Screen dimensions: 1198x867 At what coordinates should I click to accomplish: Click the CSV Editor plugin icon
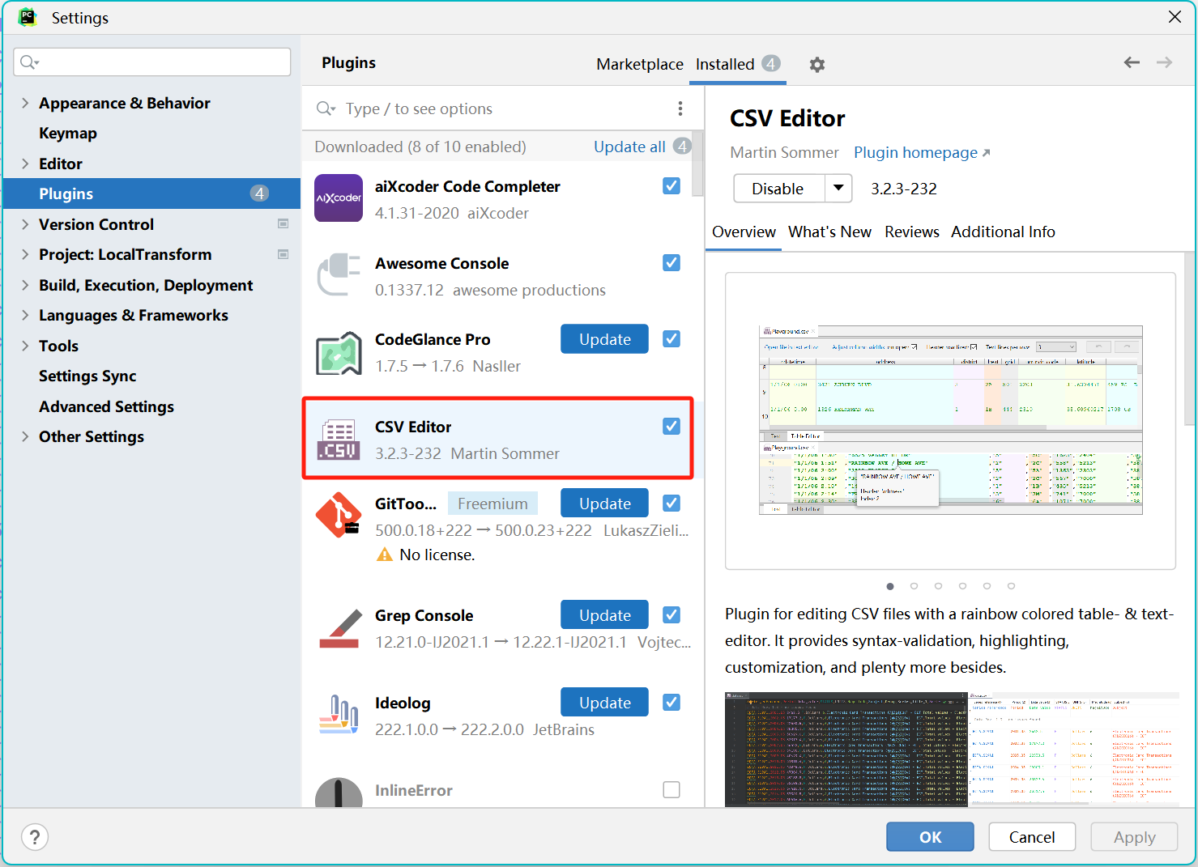pos(339,440)
